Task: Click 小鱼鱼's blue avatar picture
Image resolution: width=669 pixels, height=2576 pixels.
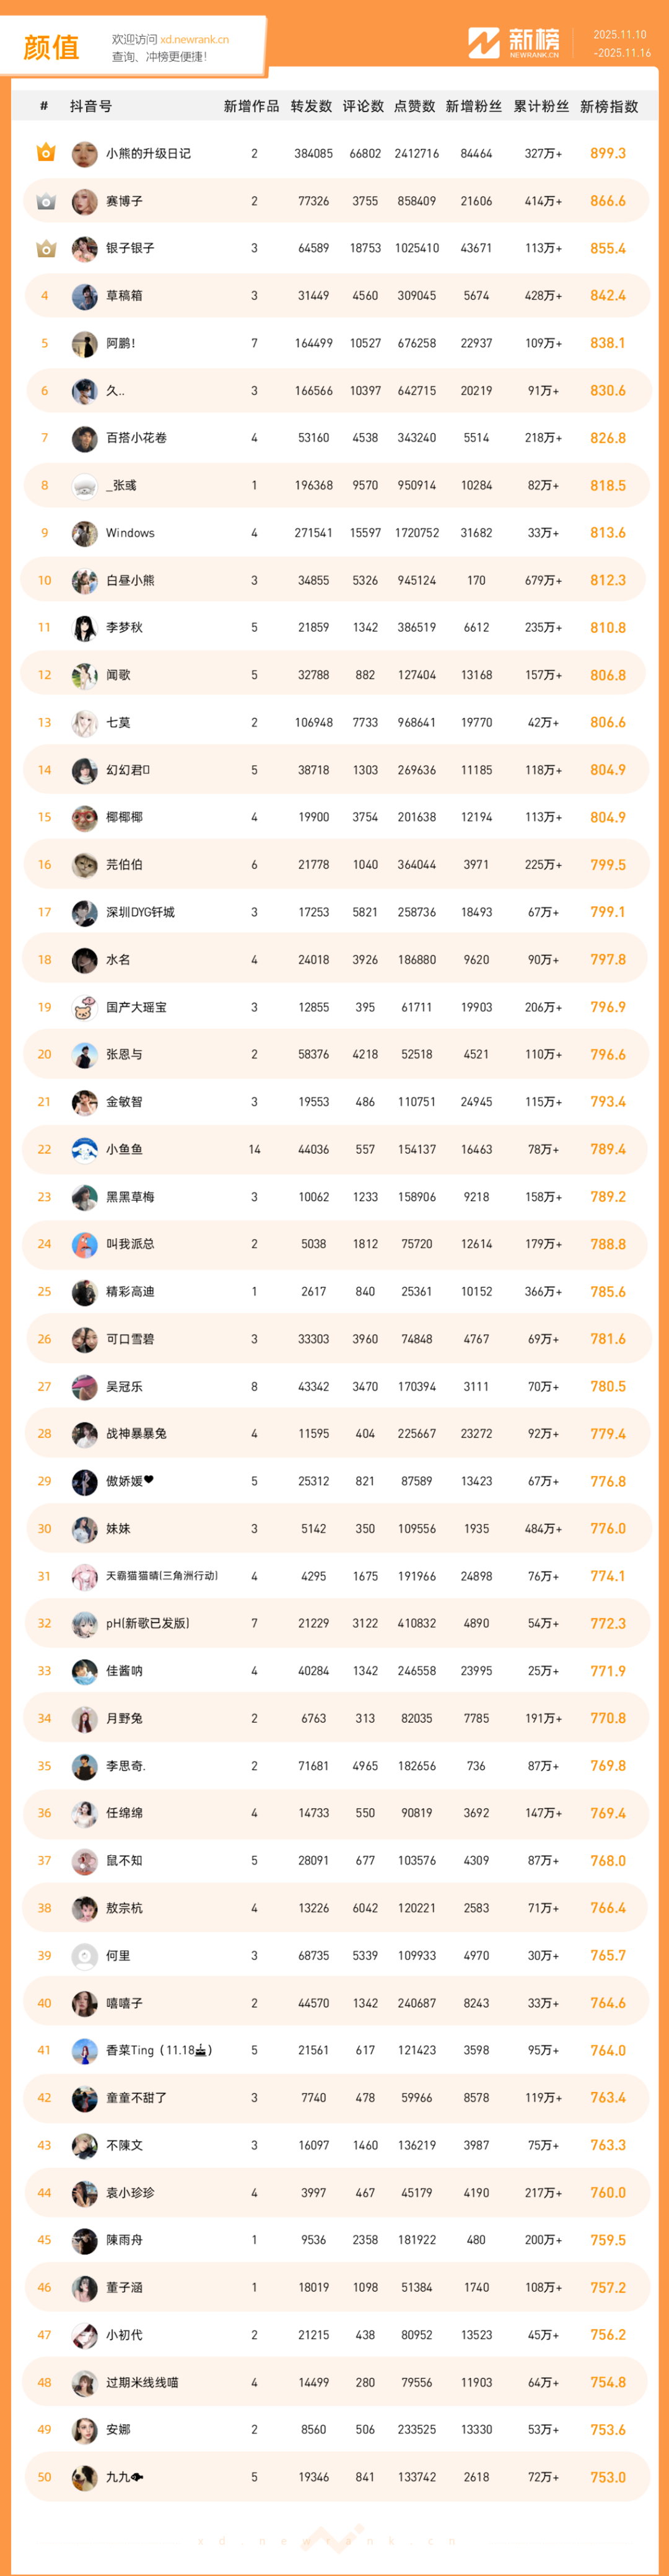Action: coord(84,1150)
